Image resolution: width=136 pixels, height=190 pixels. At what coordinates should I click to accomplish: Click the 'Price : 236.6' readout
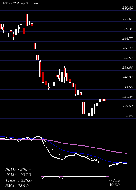[18, 180]
